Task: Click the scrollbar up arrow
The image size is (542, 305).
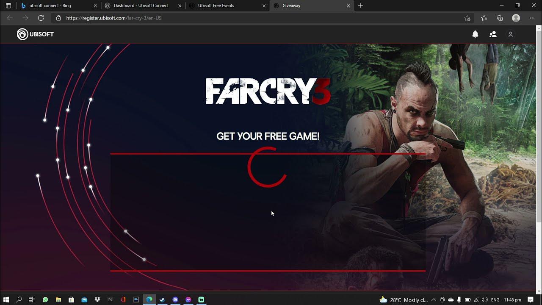Action: (x=539, y=28)
